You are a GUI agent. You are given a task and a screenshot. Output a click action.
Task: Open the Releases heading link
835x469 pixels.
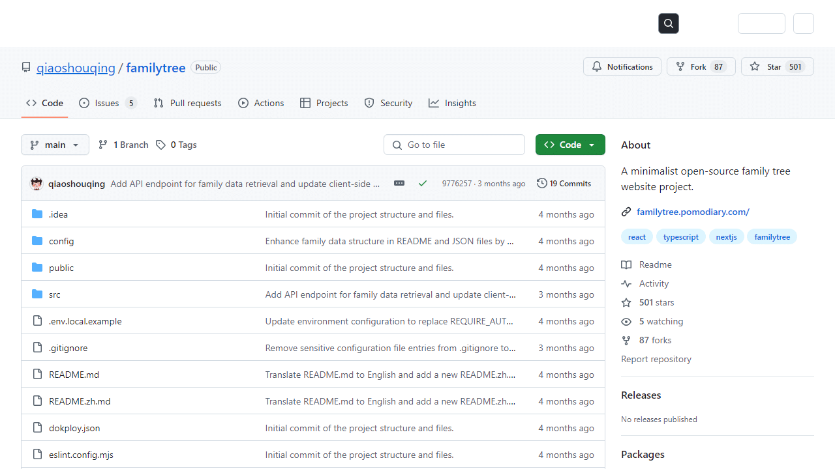tap(641, 395)
